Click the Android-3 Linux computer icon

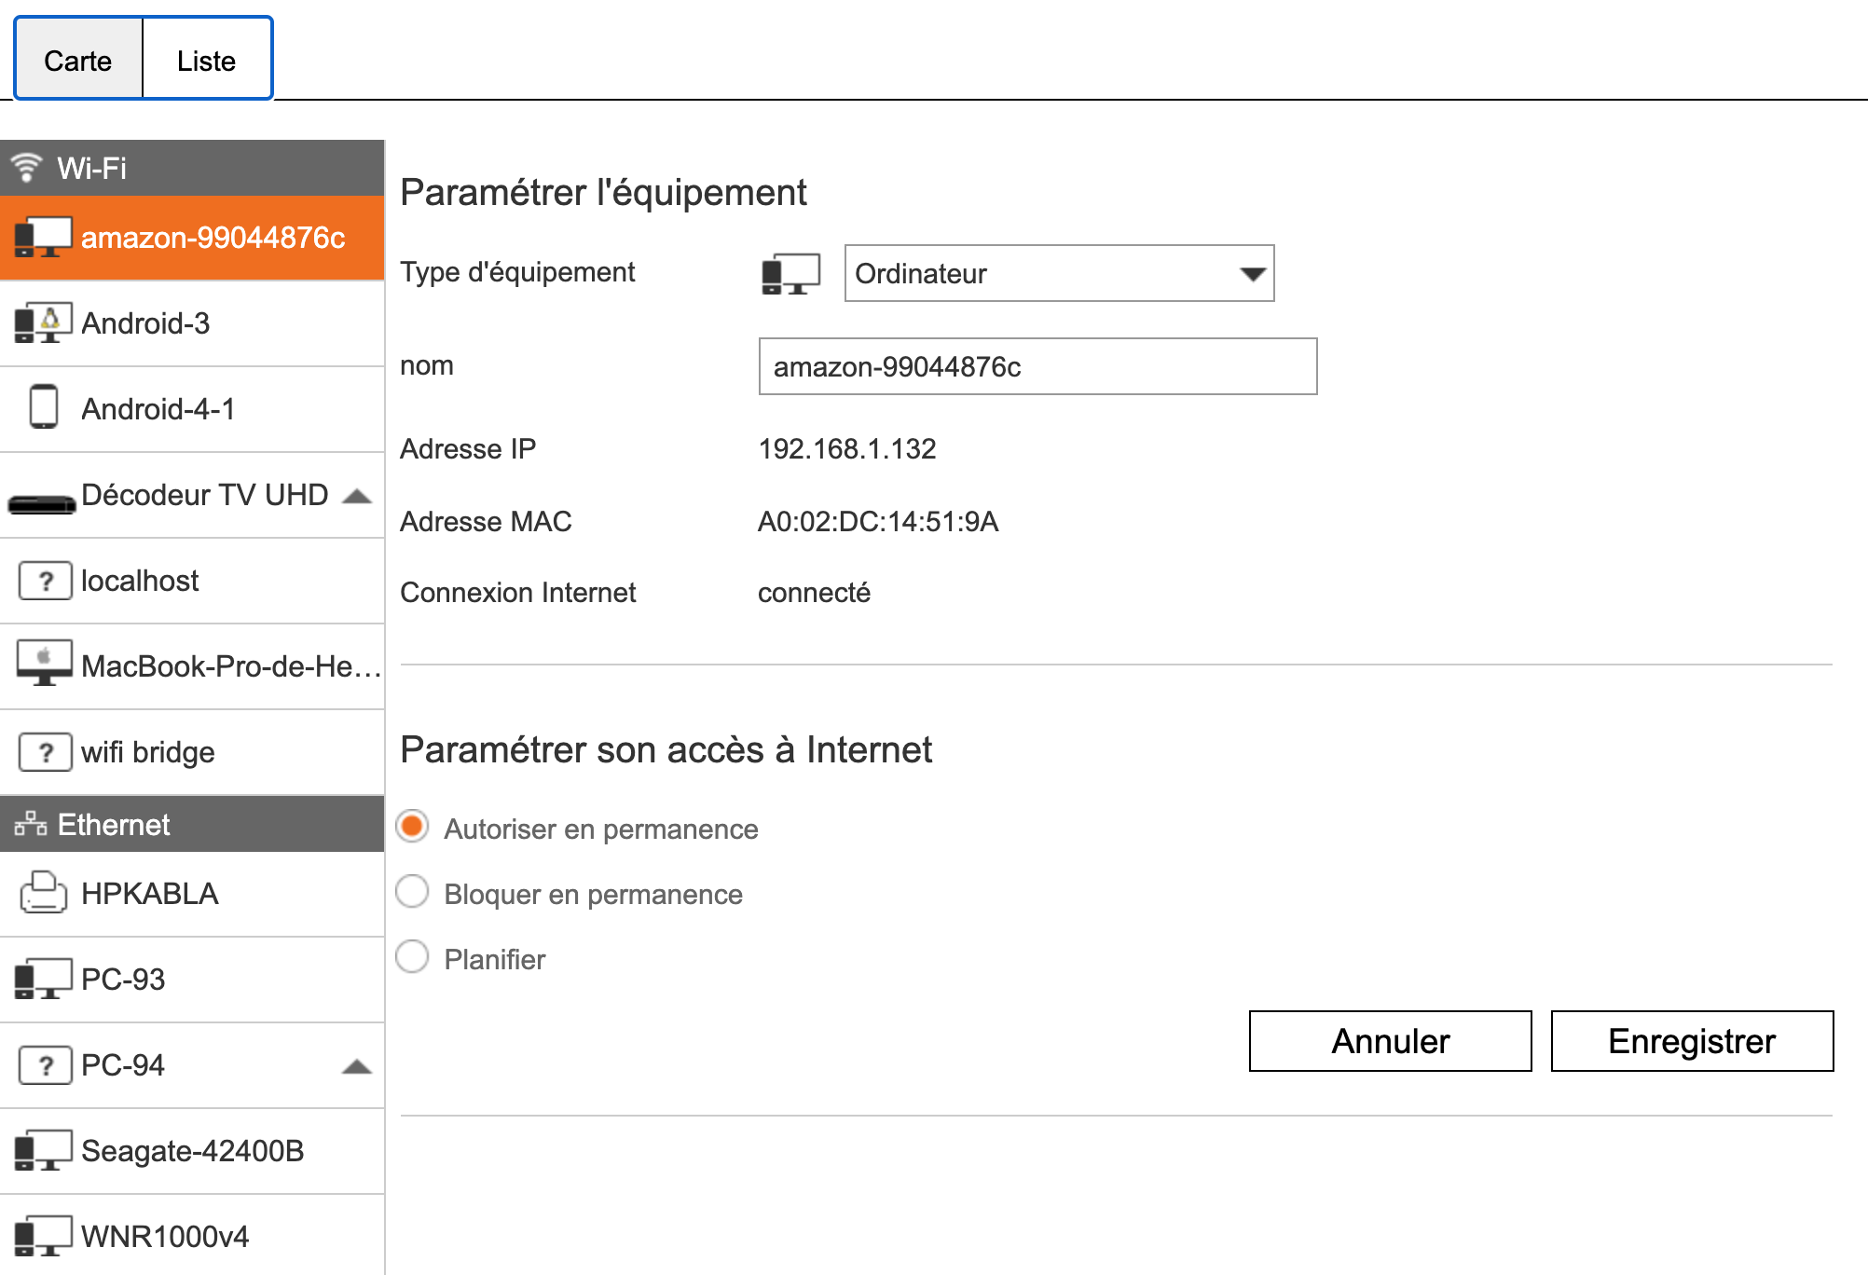(x=43, y=323)
